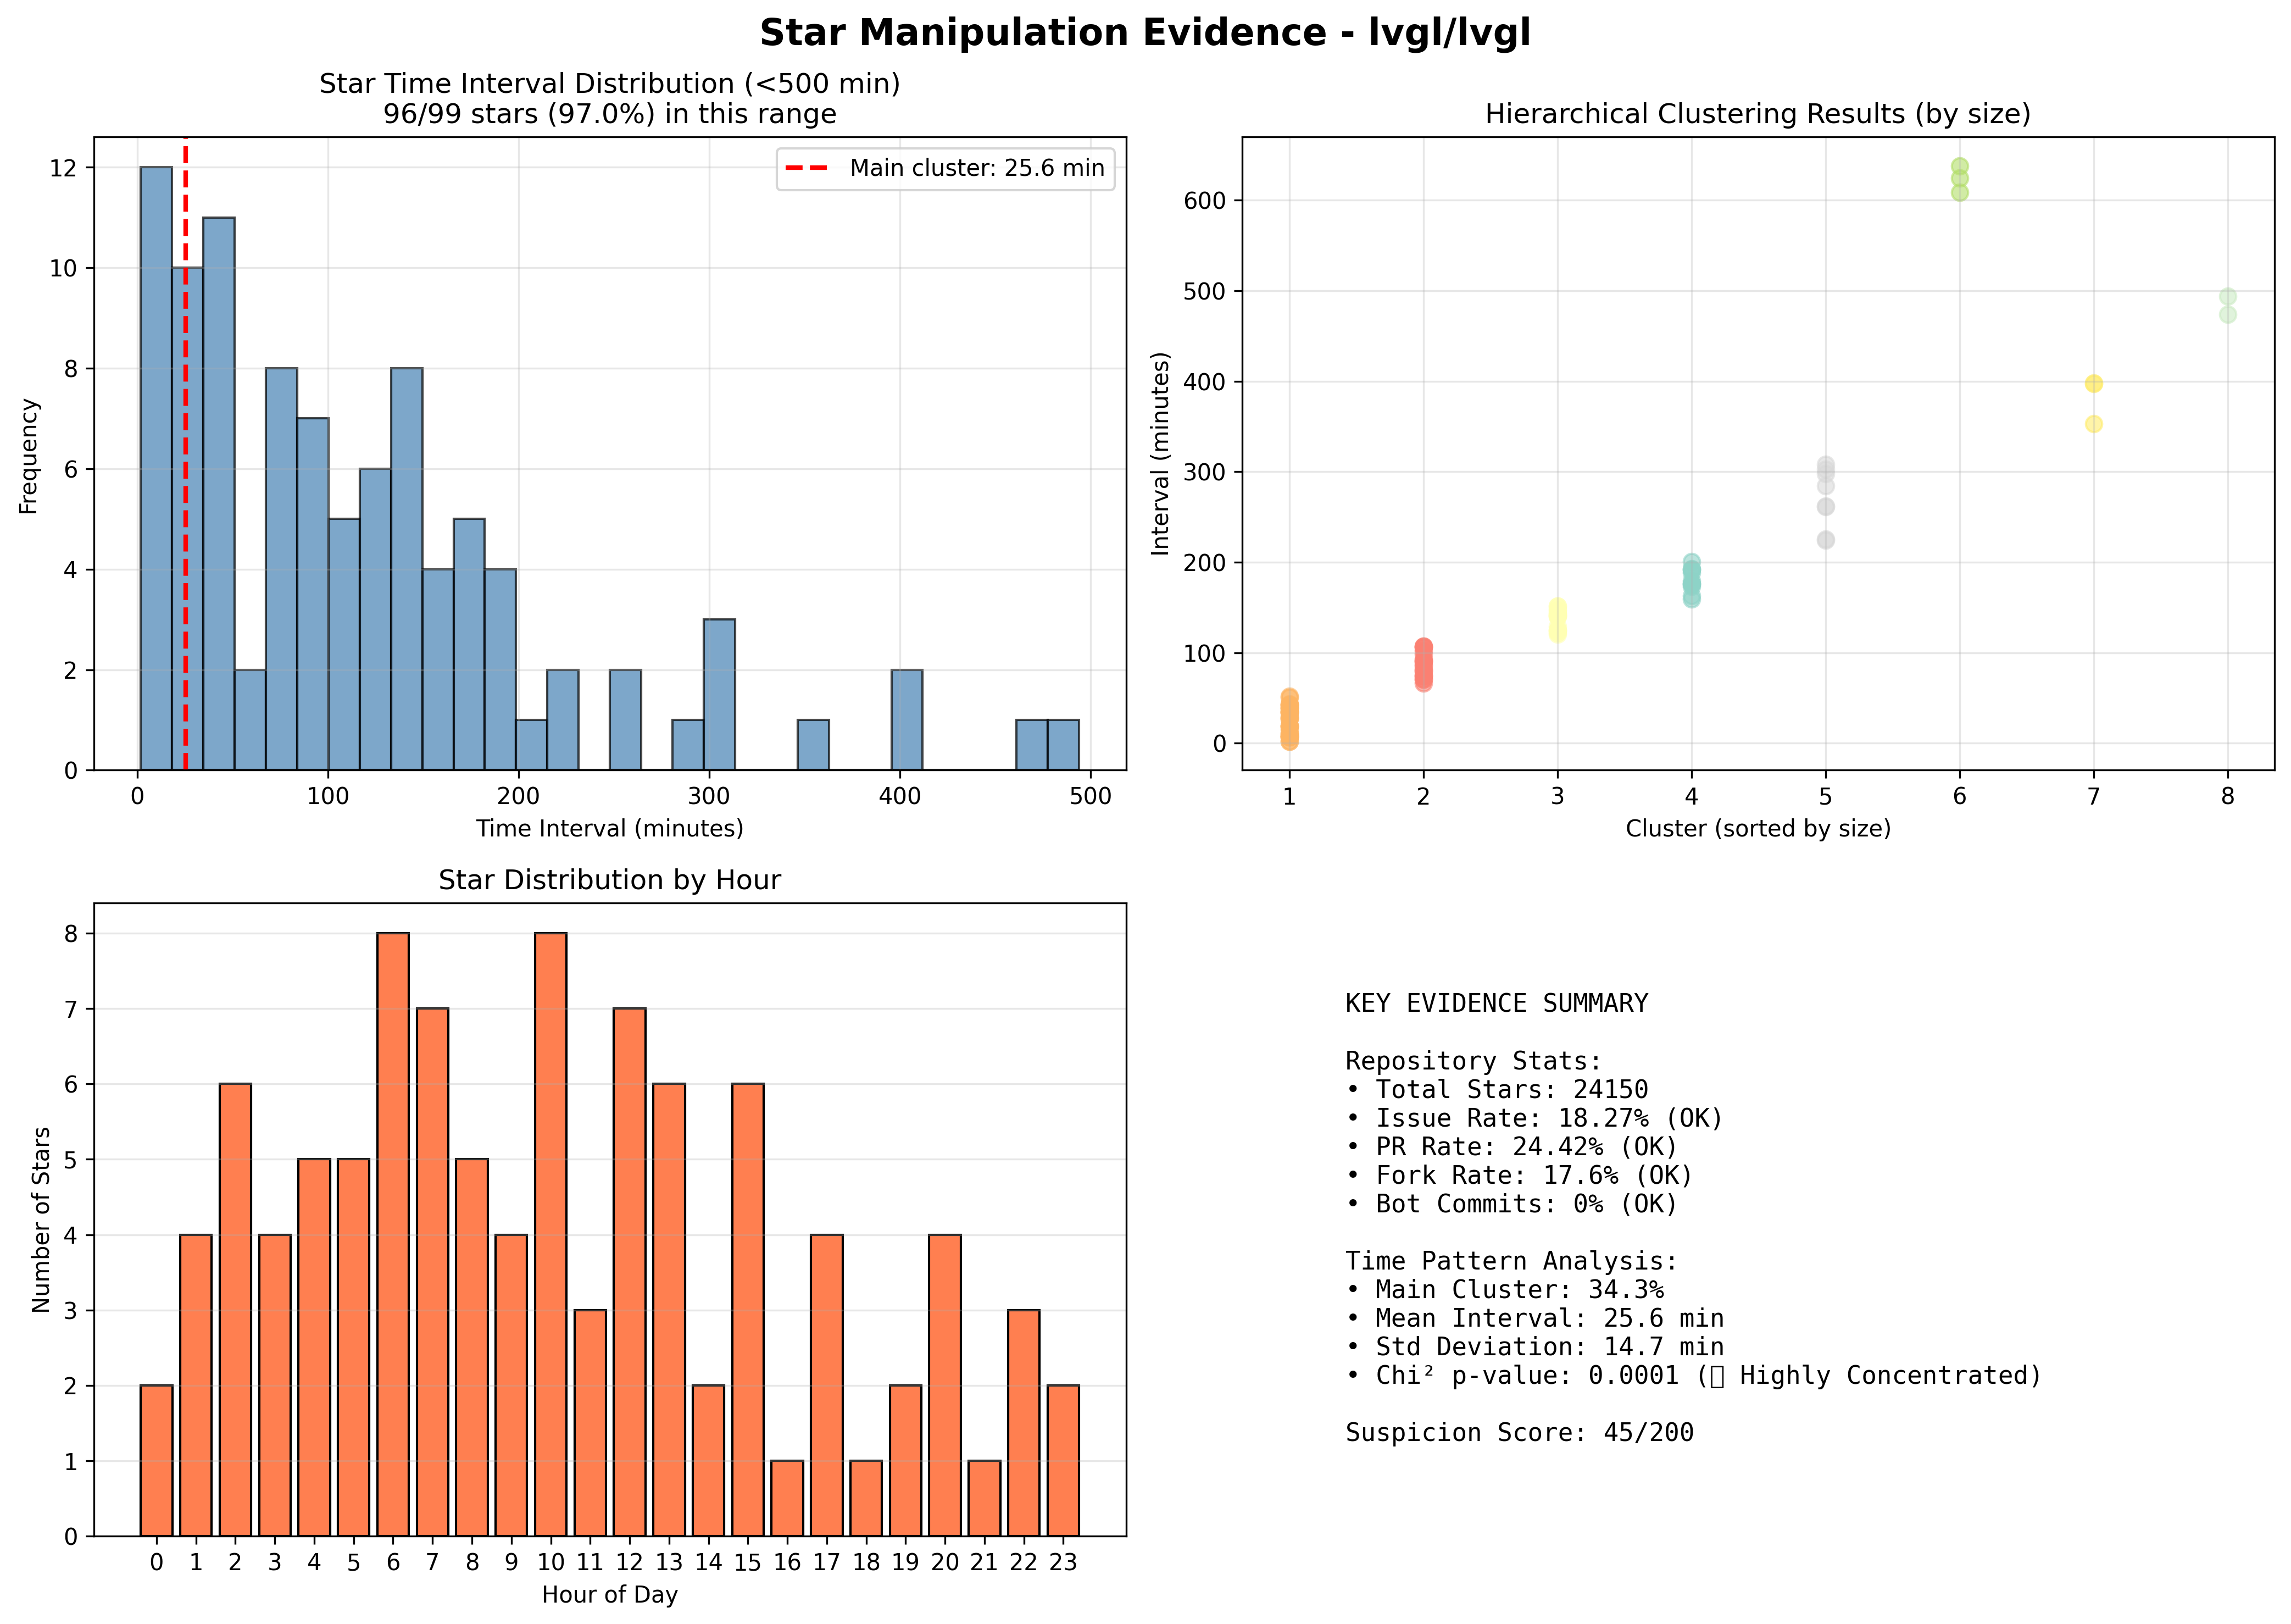The width and height of the screenshot is (2291, 1624).
Task: Click the subtitle "96/99 stars (97.0%) in this range"
Action: point(610,114)
